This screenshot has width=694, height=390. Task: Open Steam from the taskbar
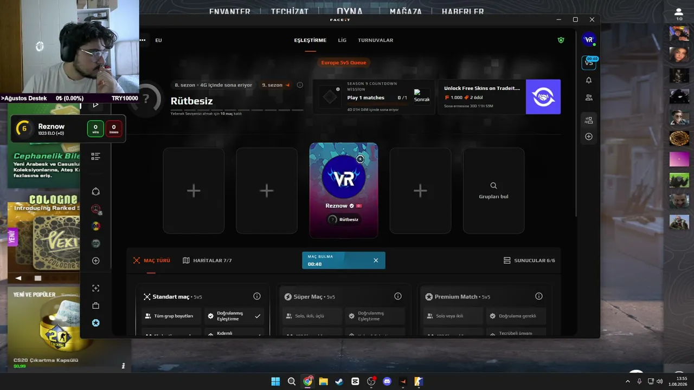click(339, 381)
